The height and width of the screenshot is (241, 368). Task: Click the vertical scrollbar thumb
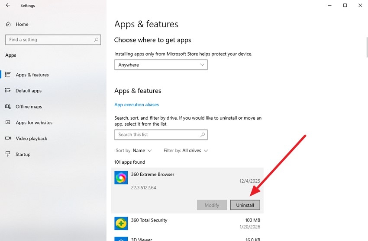(x=367, y=47)
